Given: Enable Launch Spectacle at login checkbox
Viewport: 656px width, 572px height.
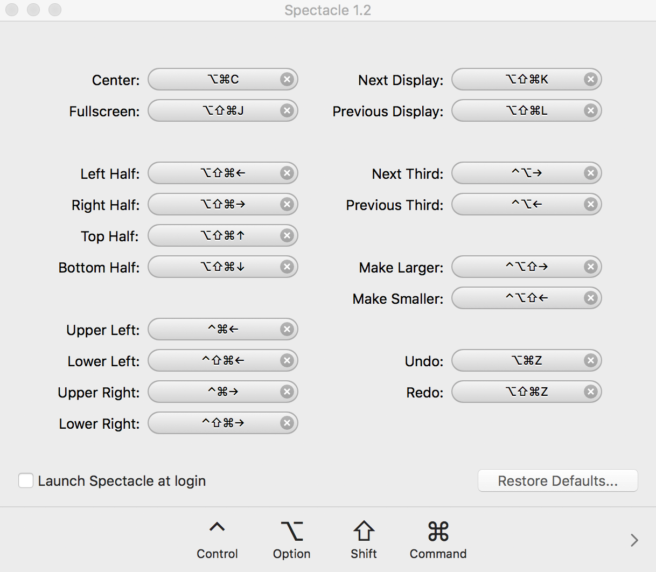Looking at the screenshot, I should 26,480.
